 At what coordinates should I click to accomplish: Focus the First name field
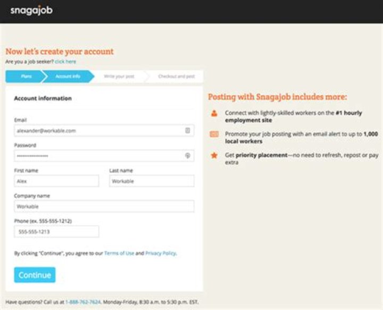pos(56,181)
